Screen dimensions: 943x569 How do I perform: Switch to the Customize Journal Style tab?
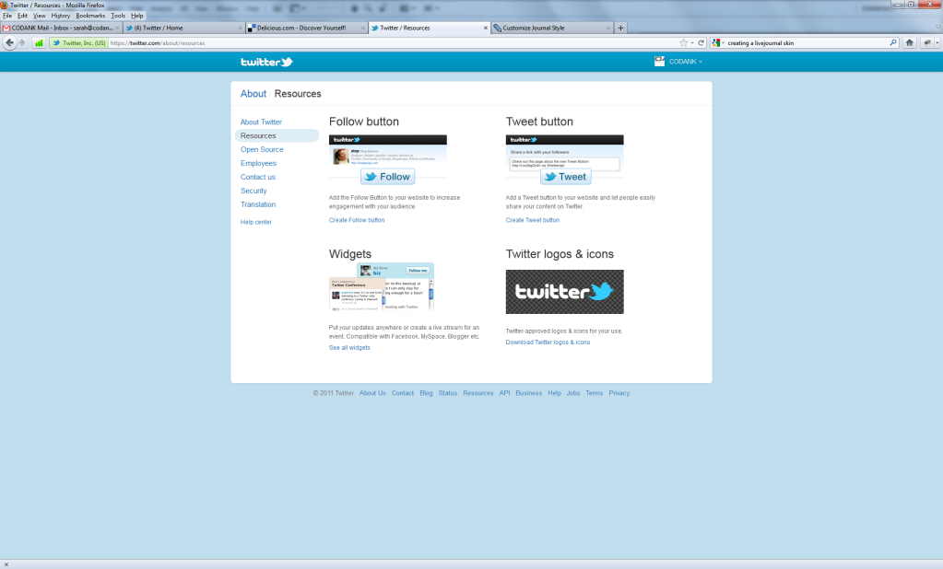[551, 28]
